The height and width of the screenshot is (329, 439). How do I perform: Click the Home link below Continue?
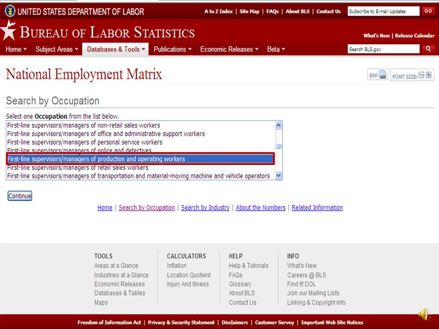coord(105,207)
